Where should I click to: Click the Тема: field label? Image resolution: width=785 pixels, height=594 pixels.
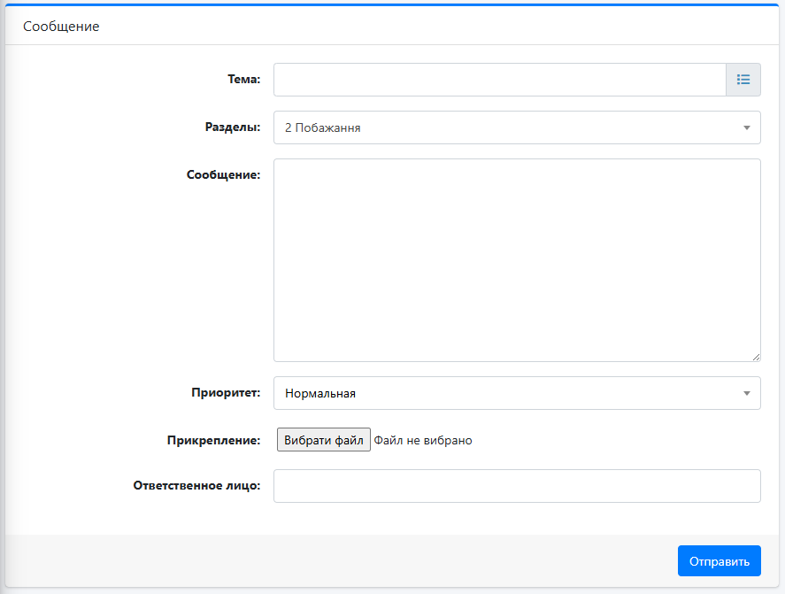(243, 79)
